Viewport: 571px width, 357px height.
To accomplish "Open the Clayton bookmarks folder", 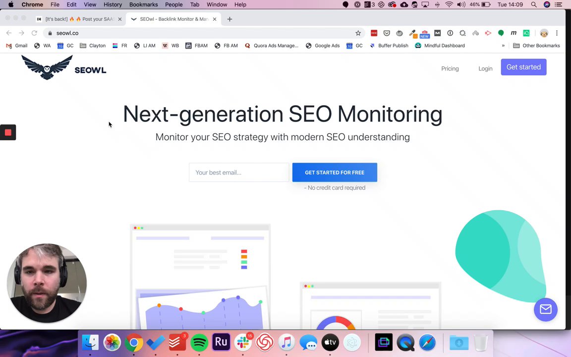I will pyautogui.click(x=93, y=46).
